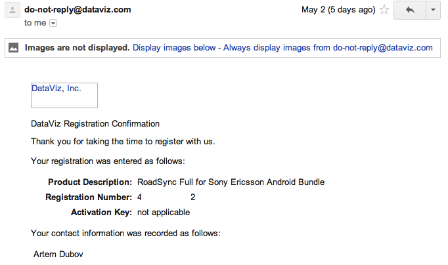Star this DataViz email
This screenshot has width=448, height=265.
(385, 10)
